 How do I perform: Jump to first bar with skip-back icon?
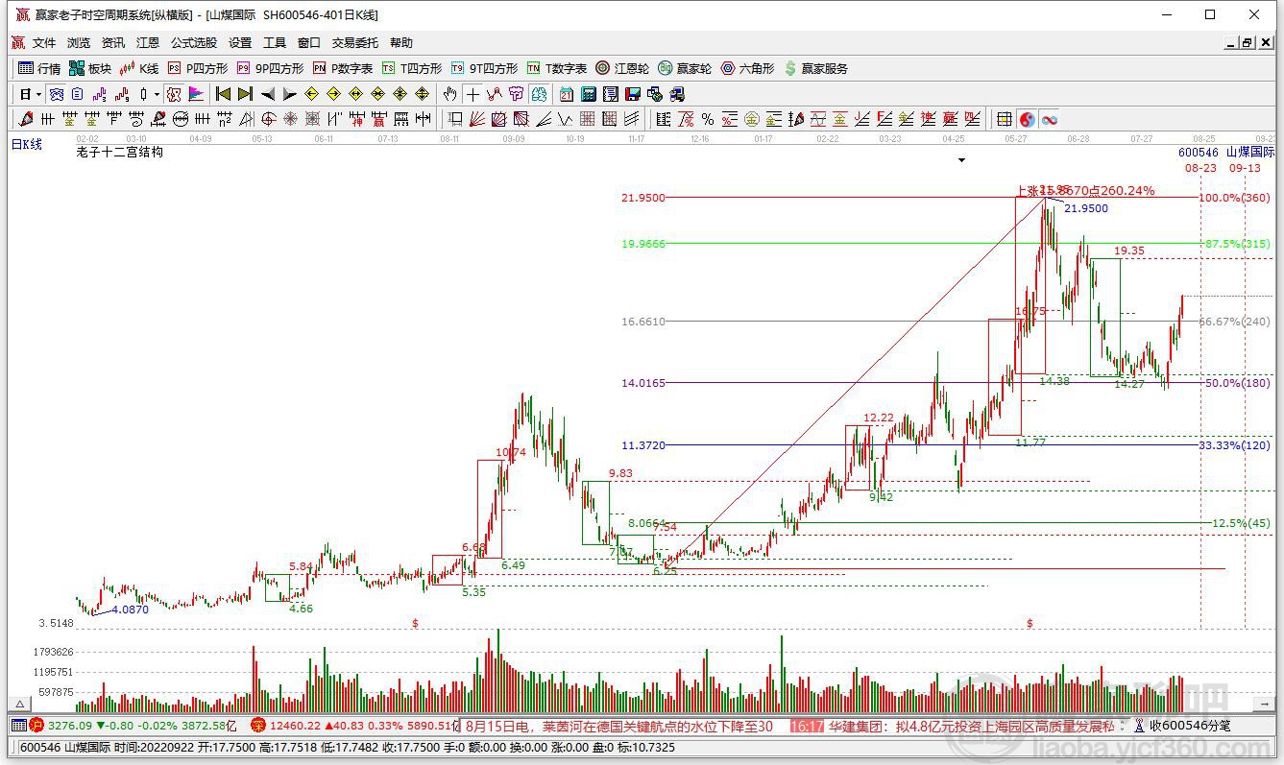pyautogui.click(x=223, y=94)
